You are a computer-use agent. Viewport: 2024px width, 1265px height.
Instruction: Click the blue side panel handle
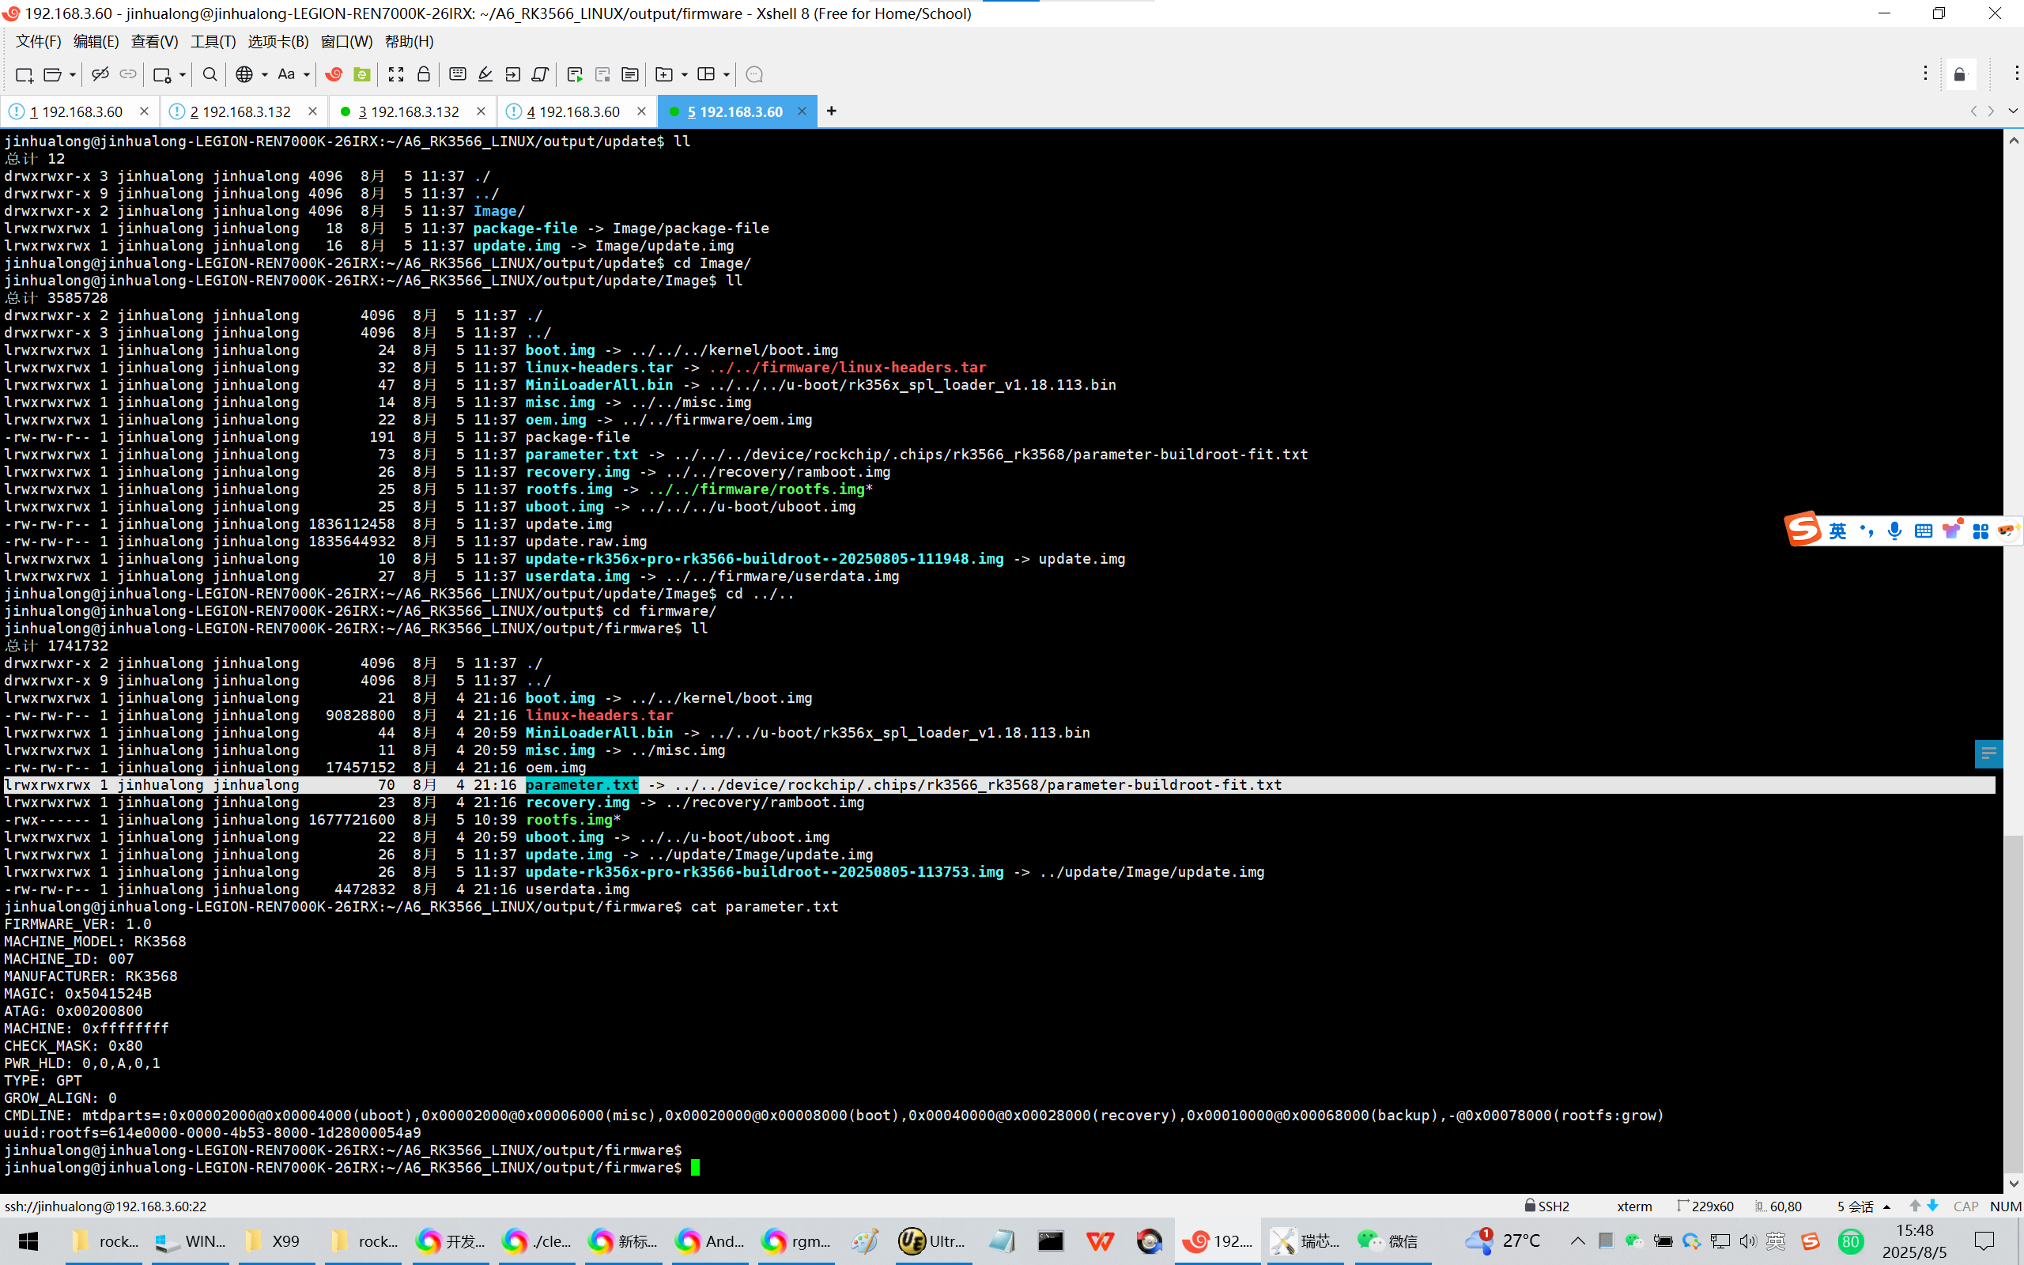point(1988,753)
